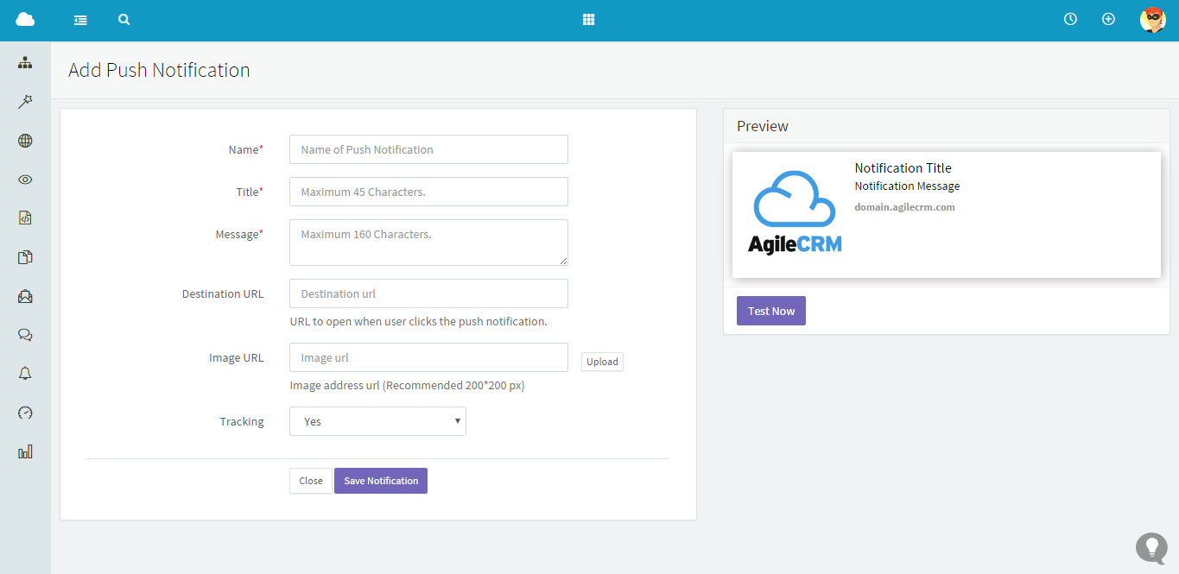Image resolution: width=1179 pixels, height=574 pixels.
Task: Click the Test Now button
Action: tap(771, 311)
